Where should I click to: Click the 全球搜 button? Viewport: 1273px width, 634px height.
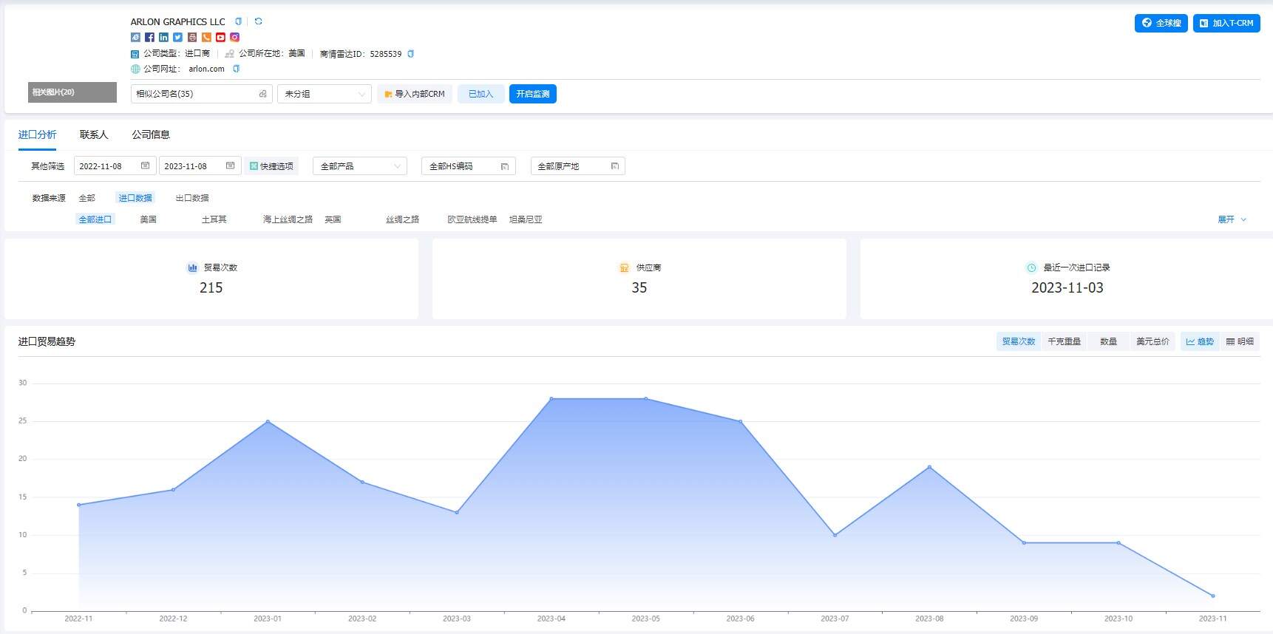click(x=1161, y=23)
